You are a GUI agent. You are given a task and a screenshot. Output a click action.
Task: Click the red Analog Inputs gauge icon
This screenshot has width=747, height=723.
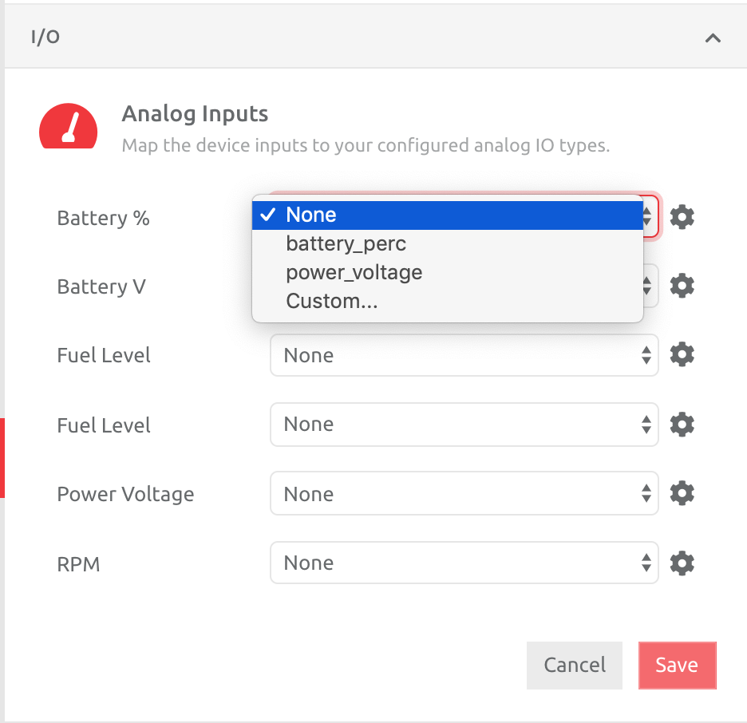[x=68, y=126]
